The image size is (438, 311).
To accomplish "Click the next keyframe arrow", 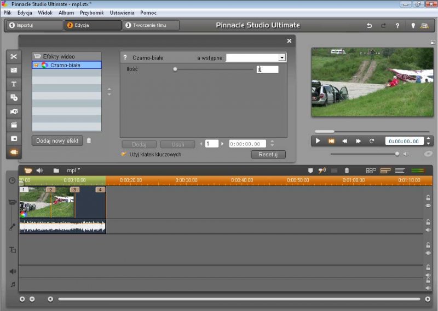I will tap(222, 144).
